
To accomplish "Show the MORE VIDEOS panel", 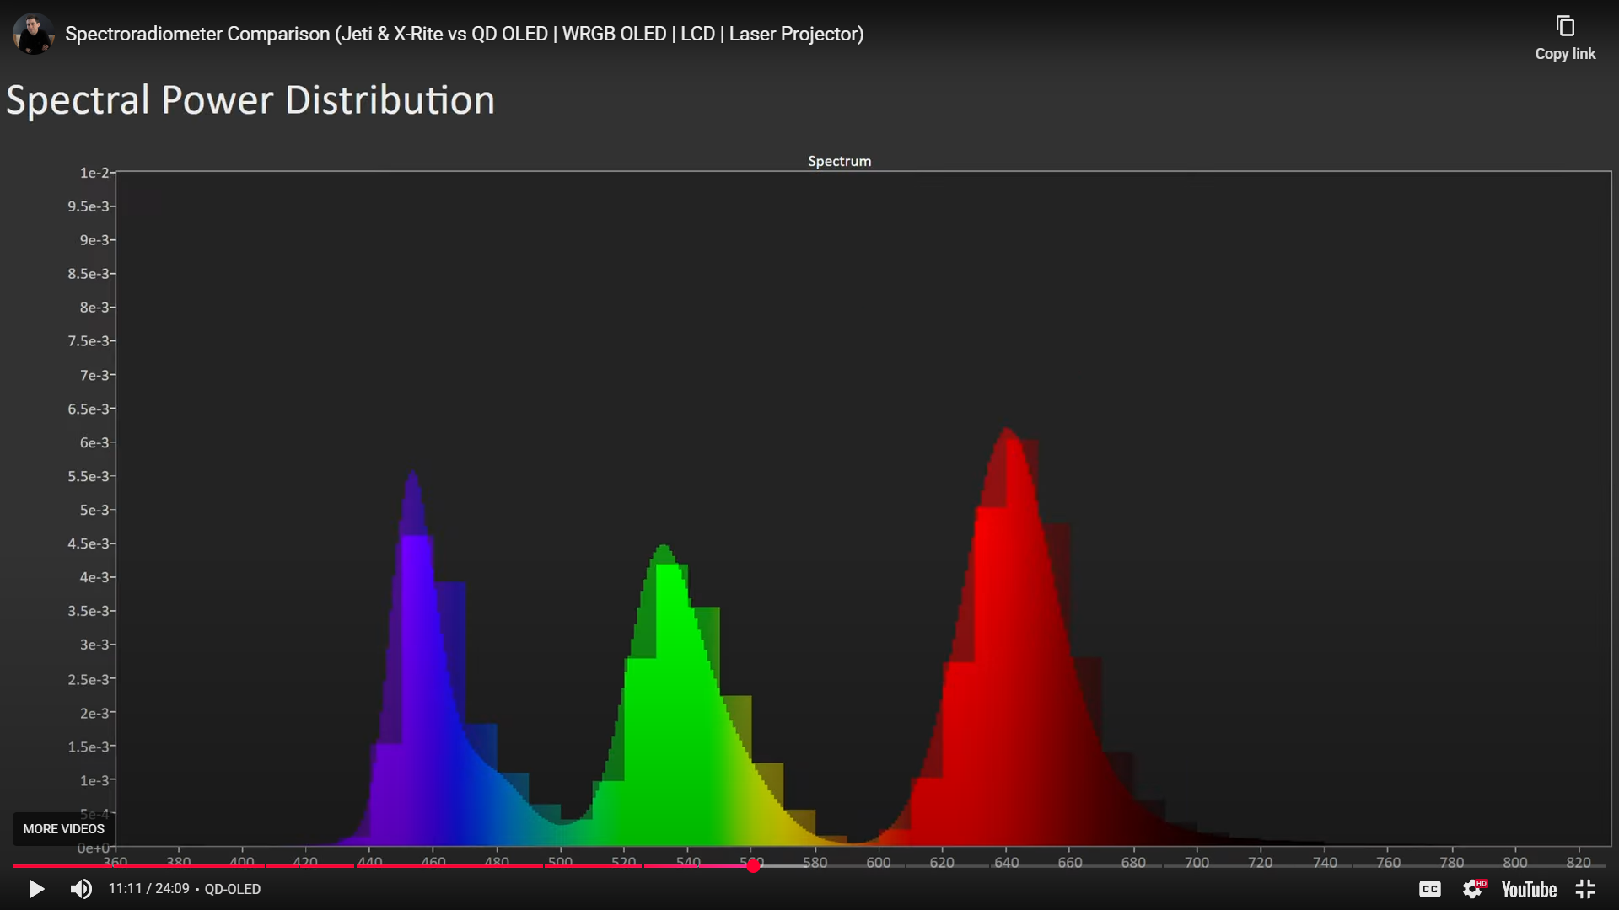I will tap(63, 829).
